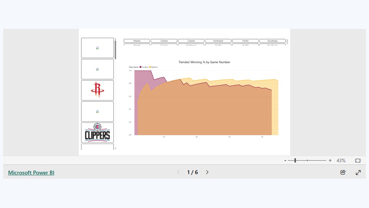The height and width of the screenshot is (208, 369).
Task: Open the Microsoft Power BI link
Action: pyautogui.click(x=31, y=173)
